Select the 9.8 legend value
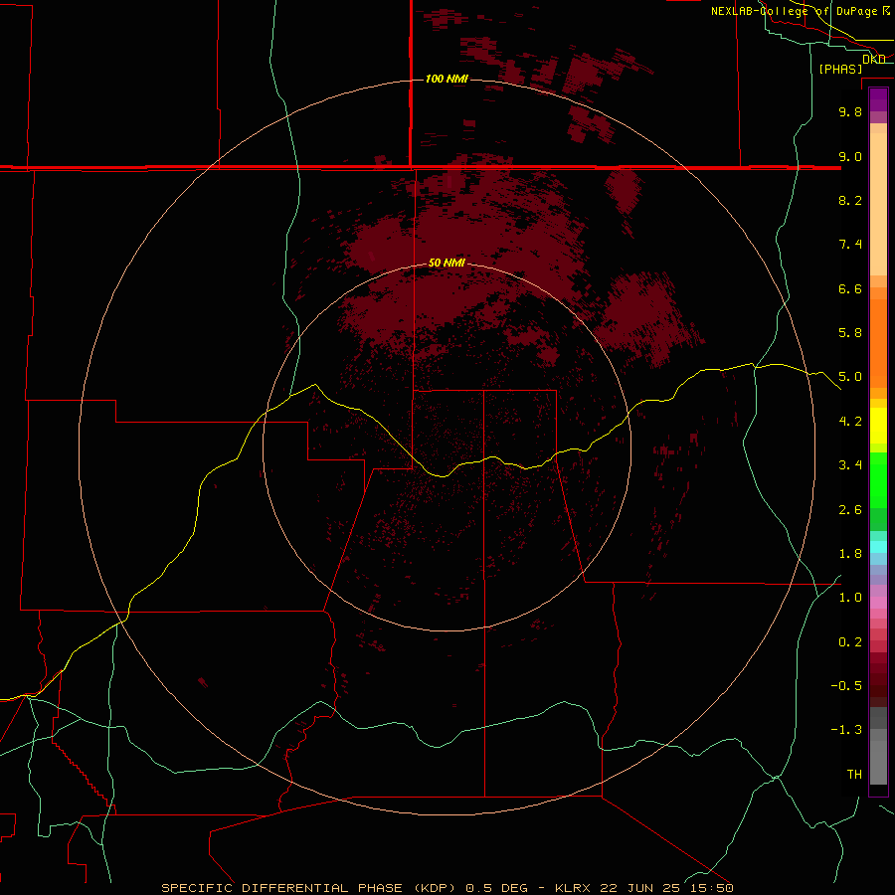Screen dimensions: 895x895 (x=850, y=111)
